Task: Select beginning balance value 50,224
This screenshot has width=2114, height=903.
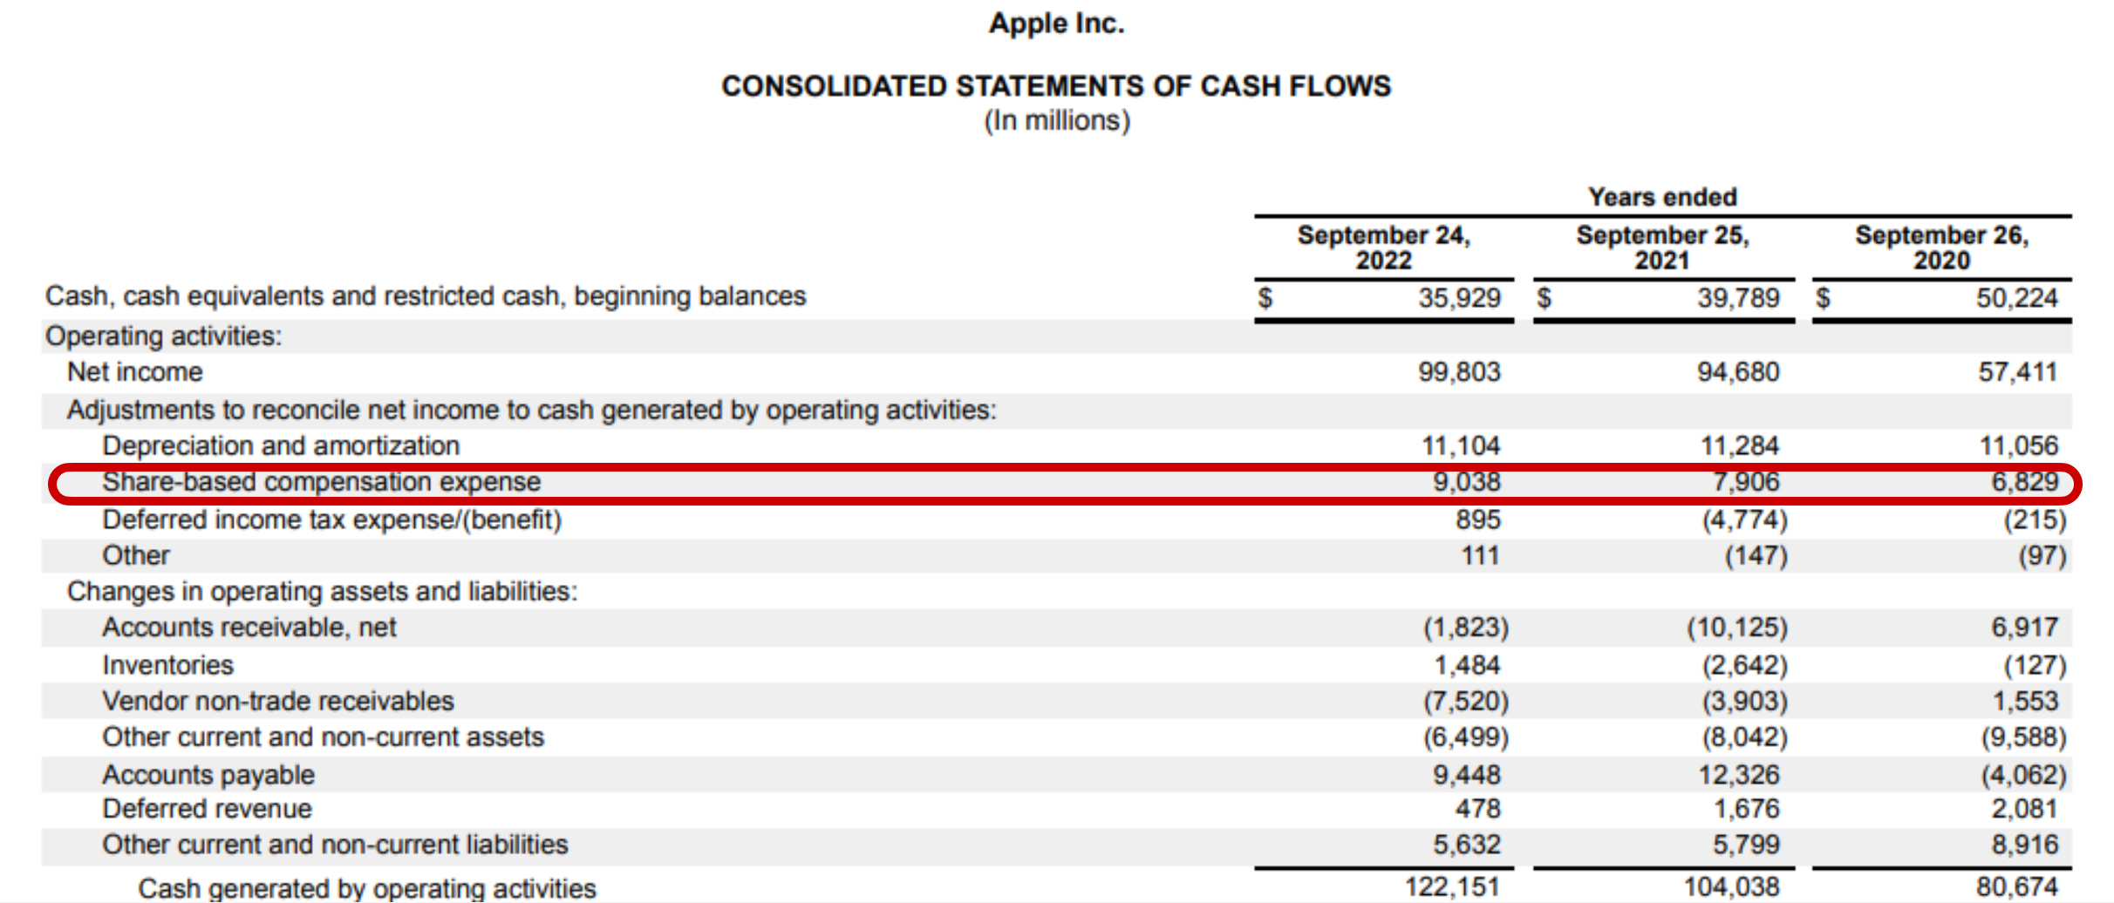Action: 2017,298
